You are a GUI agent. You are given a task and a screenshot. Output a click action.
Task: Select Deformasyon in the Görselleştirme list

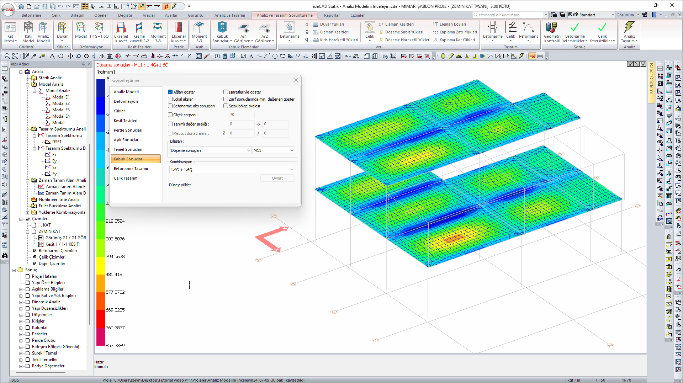click(126, 101)
